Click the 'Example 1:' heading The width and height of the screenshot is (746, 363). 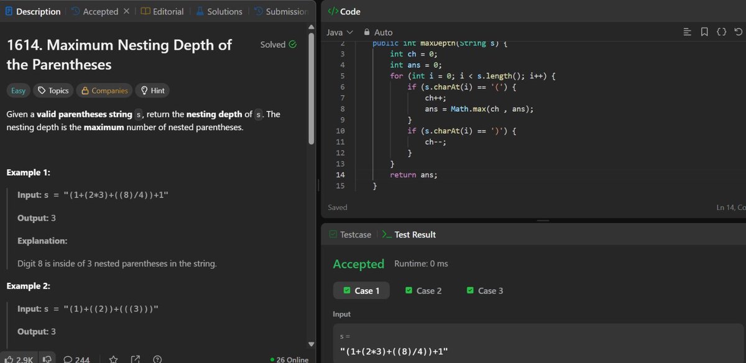click(29, 172)
